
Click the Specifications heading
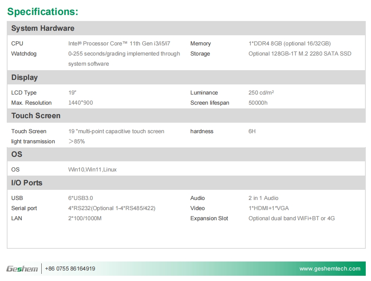(43, 12)
